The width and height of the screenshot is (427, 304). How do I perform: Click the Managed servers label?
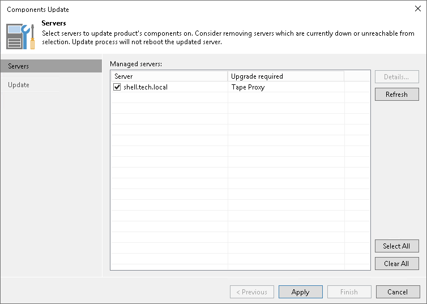pos(136,64)
